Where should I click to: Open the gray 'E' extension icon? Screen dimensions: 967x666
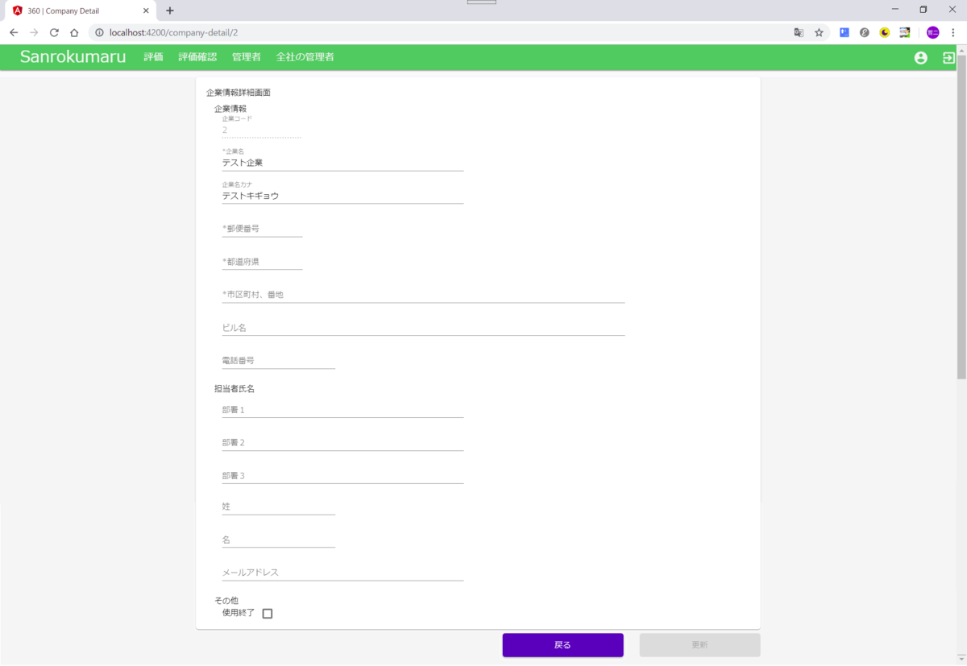pyautogui.click(x=865, y=33)
